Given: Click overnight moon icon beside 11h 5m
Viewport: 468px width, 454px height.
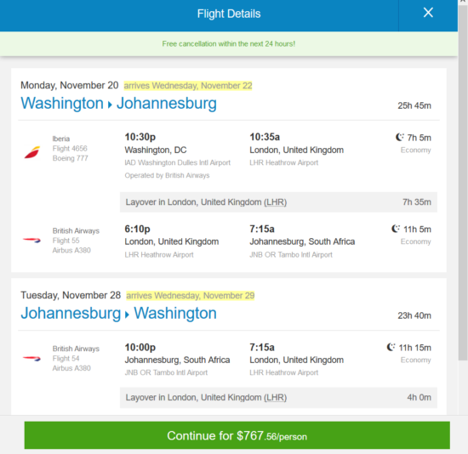Looking at the screenshot, I should (396, 229).
